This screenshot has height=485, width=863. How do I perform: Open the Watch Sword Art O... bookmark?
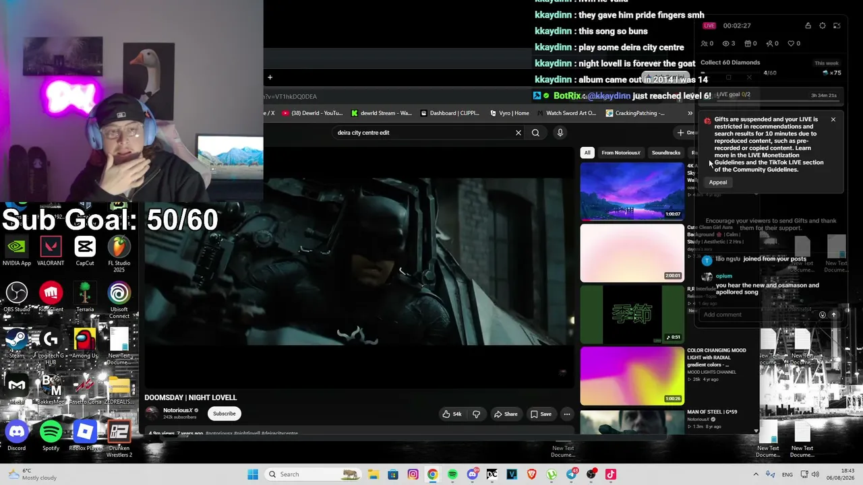566,113
